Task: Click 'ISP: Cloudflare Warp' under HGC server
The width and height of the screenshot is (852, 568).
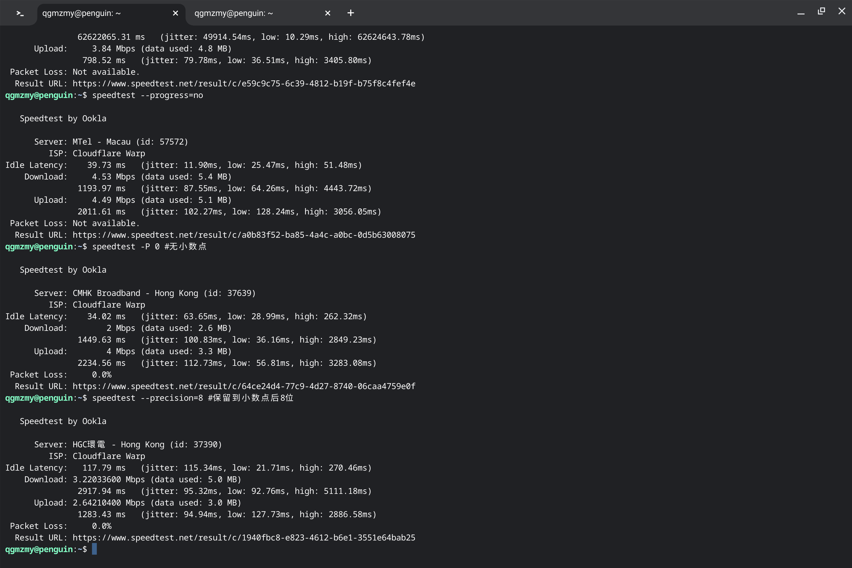Action: coord(97,456)
